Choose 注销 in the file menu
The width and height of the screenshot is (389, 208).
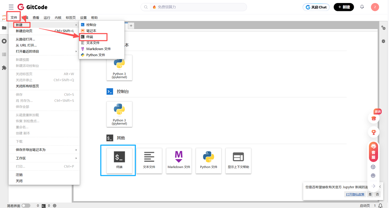(44, 175)
